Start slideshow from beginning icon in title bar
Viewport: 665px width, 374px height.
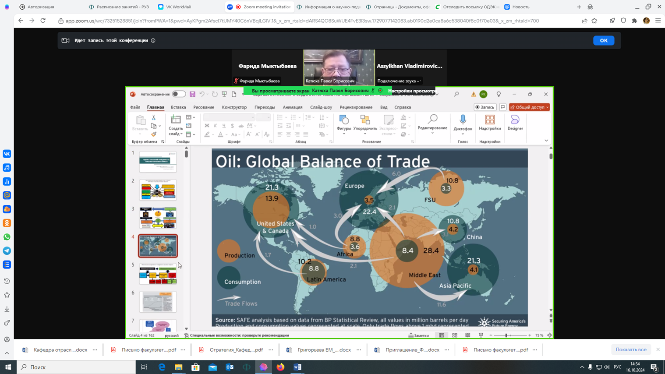[224, 94]
